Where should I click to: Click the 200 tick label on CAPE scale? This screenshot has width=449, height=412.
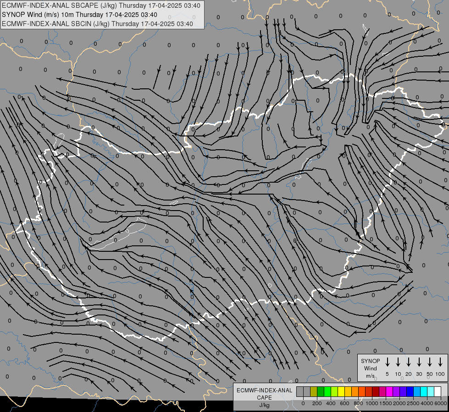(x=317, y=403)
